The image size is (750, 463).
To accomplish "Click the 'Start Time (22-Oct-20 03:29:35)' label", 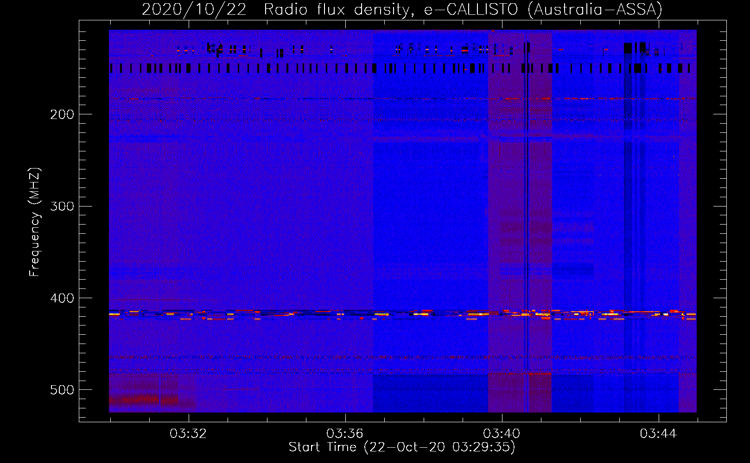I will (402, 447).
